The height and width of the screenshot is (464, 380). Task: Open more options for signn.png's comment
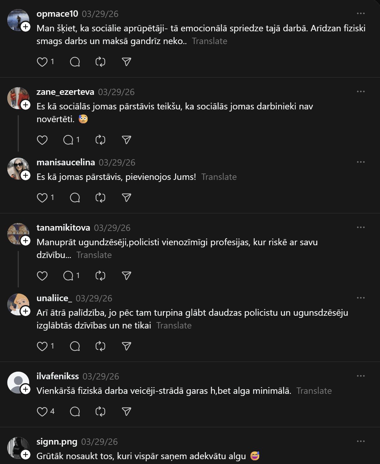[x=361, y=442]
